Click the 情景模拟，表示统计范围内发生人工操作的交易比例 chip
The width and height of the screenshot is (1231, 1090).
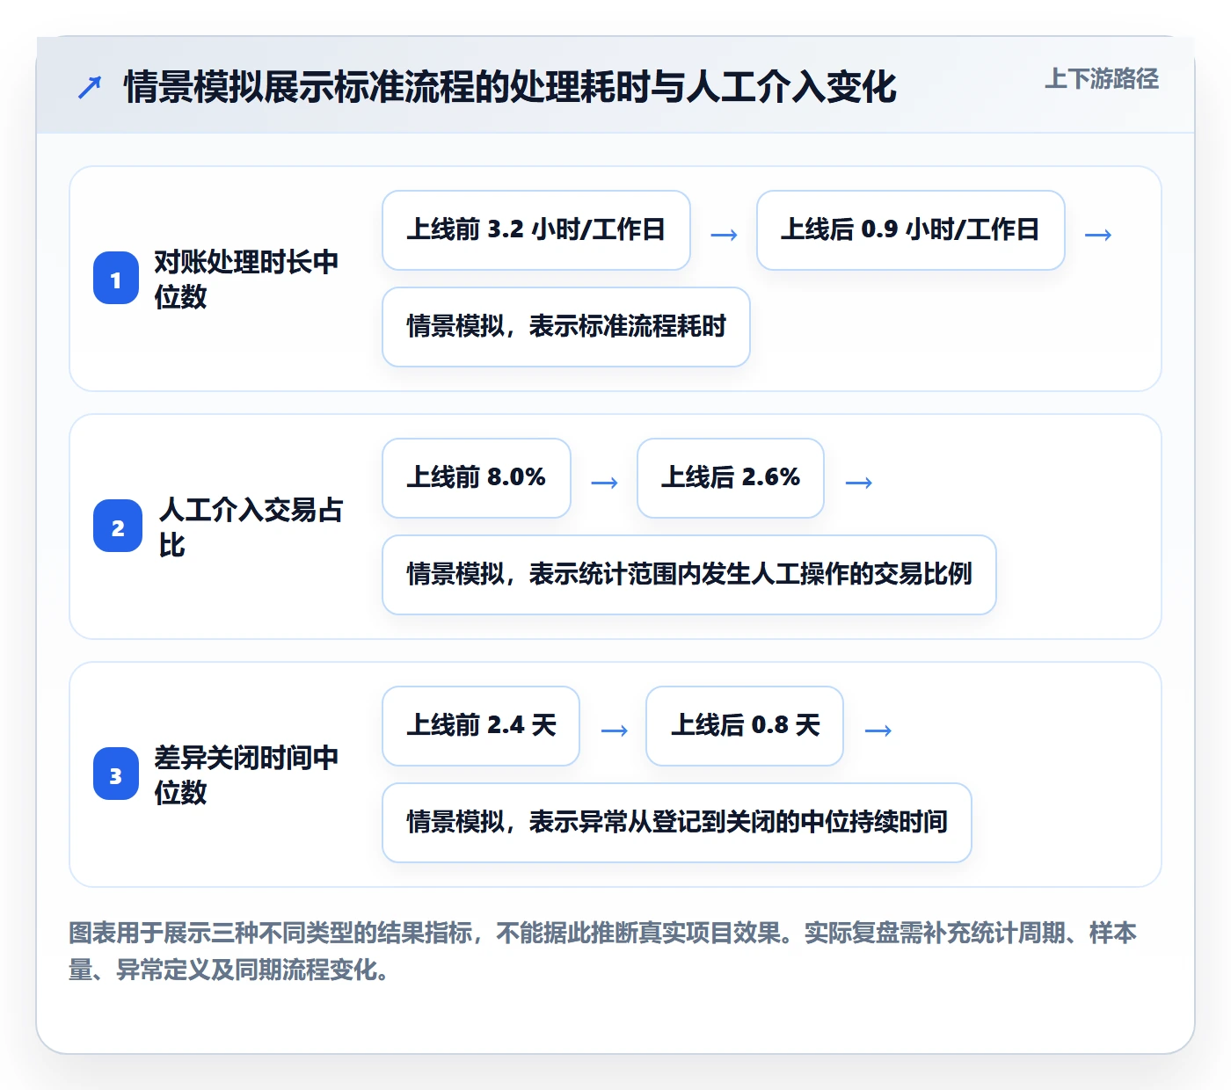tap(689, 575)
